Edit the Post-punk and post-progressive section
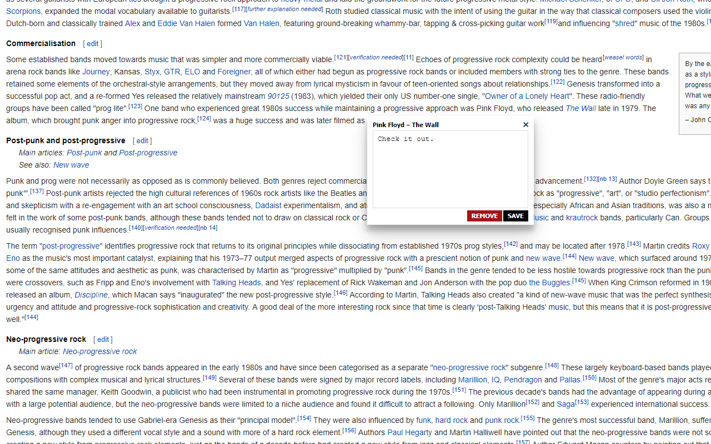The image size is (711, 444). click(142, 141)
